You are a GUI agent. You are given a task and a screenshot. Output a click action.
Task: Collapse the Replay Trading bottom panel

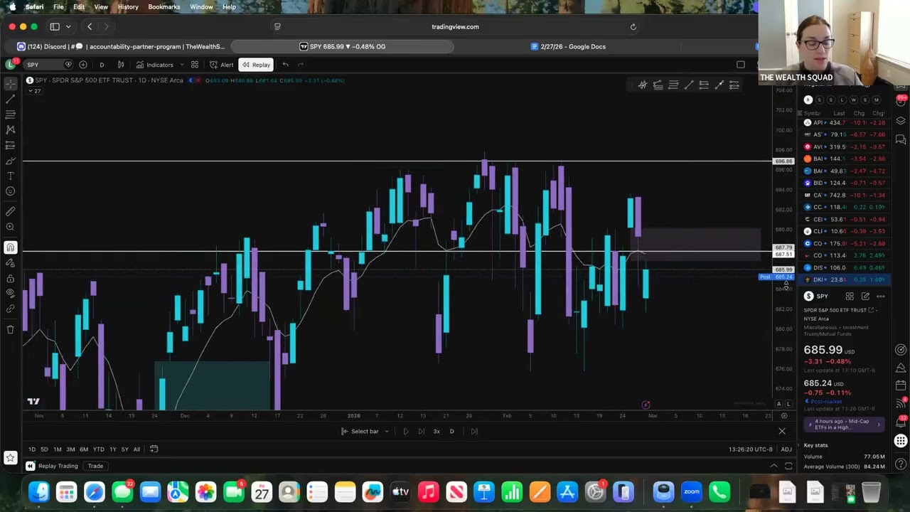click(773, 466)
